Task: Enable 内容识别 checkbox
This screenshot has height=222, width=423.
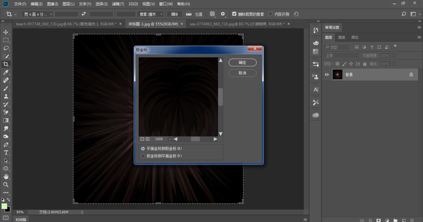Action: pyautogui.click(x=271, y=14)
